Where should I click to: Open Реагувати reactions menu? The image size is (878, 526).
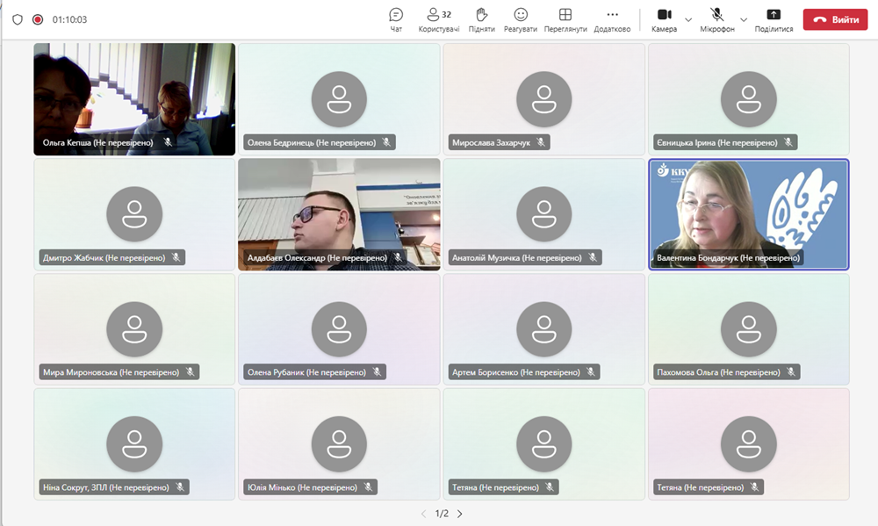pos(521,19)
